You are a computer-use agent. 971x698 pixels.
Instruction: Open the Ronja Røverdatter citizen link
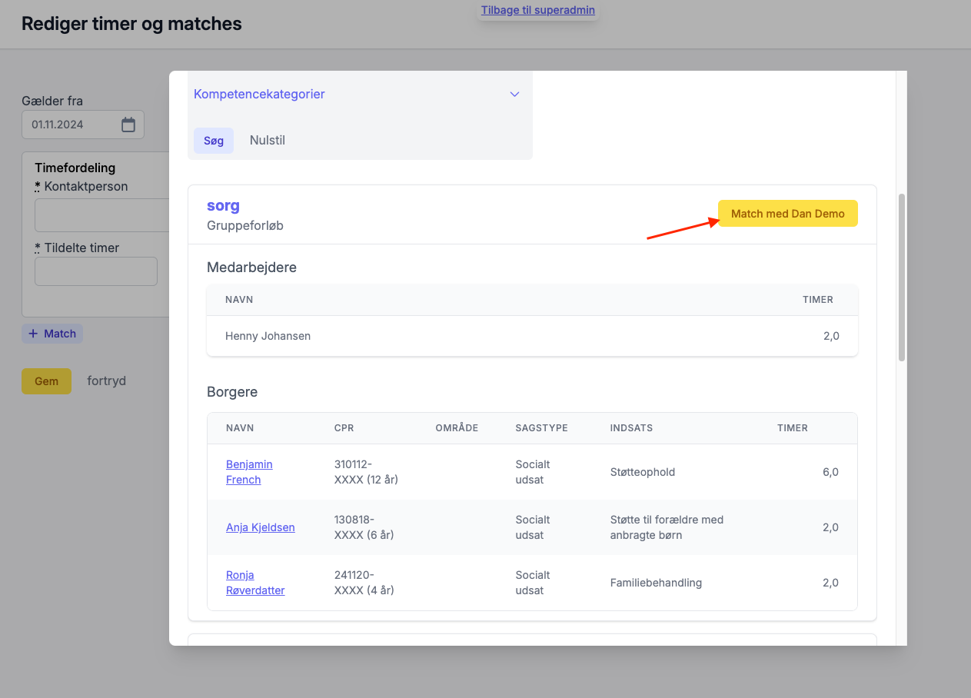pos(255,583)
